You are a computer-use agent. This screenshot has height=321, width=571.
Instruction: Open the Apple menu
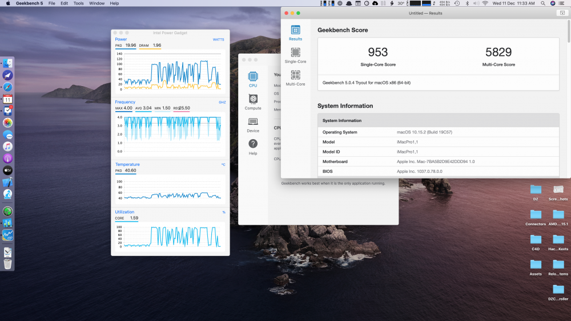[x=7, y=3]
